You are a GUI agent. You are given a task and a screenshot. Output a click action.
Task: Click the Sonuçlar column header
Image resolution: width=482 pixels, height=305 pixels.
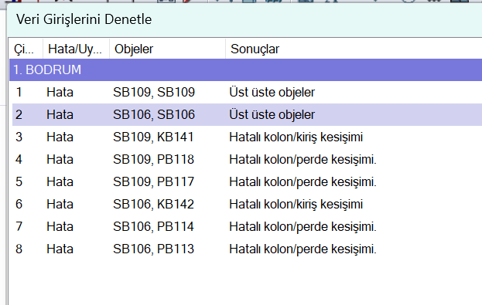tap(354, 49)
